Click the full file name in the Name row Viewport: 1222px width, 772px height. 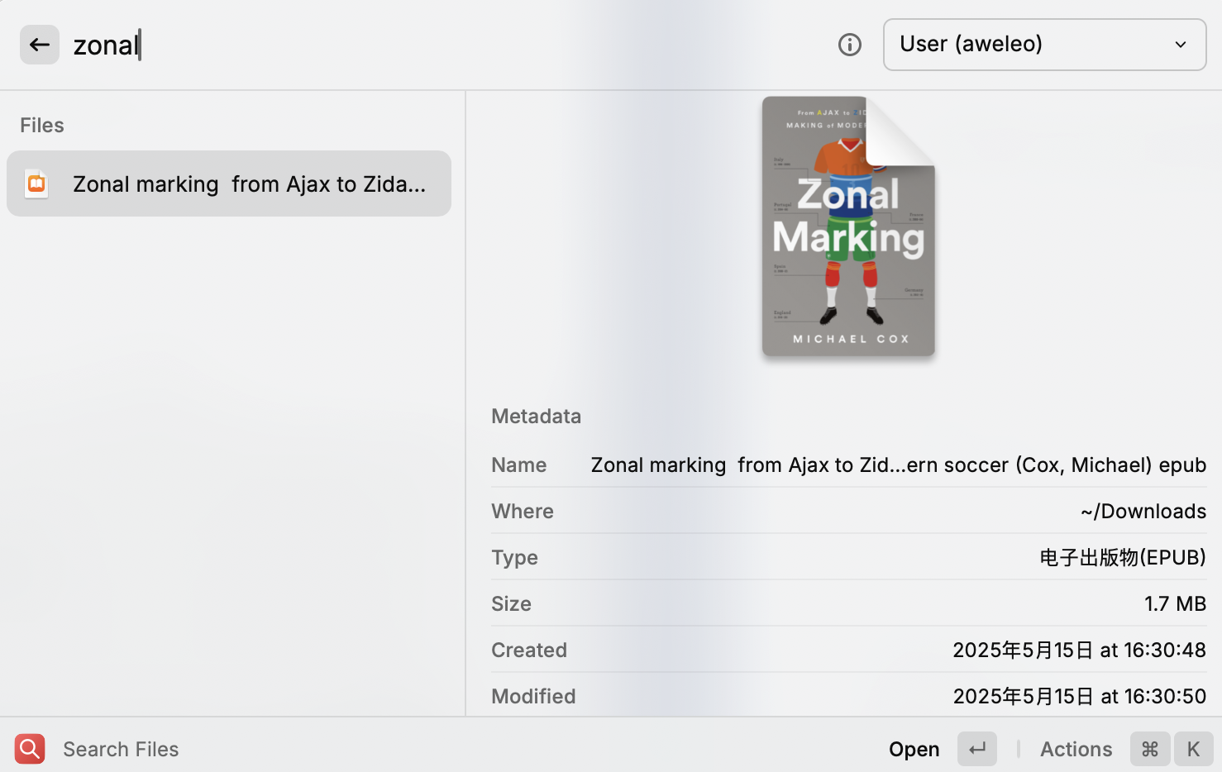[898, 465]
